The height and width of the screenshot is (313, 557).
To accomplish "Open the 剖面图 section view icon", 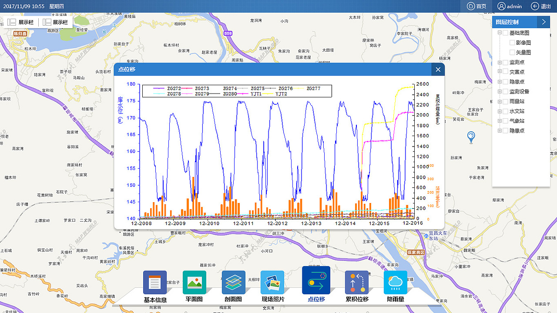I will pyautogui.click(x=233, y=283).
